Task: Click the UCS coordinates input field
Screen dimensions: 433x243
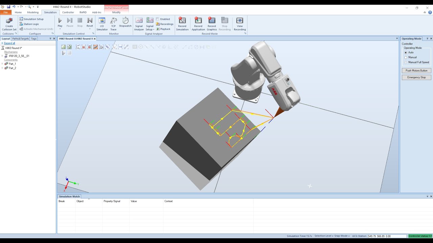Action: click(x=387, y=236)
